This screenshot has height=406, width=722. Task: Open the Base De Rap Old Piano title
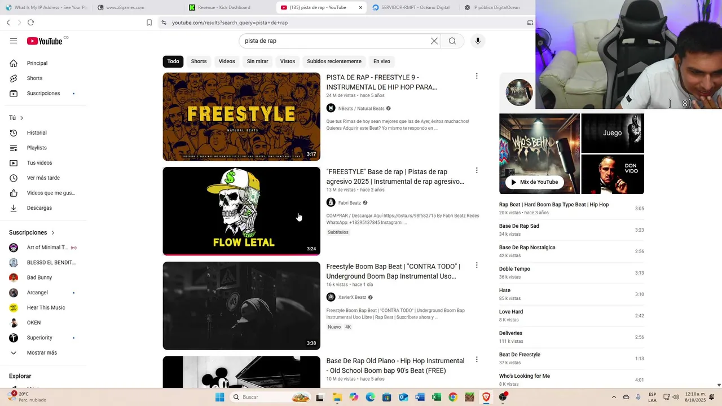coord(395,366)
